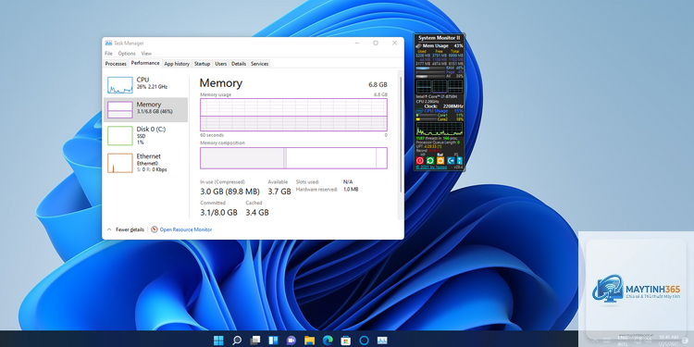Switch to the Details tab

(x=239, y=64)
